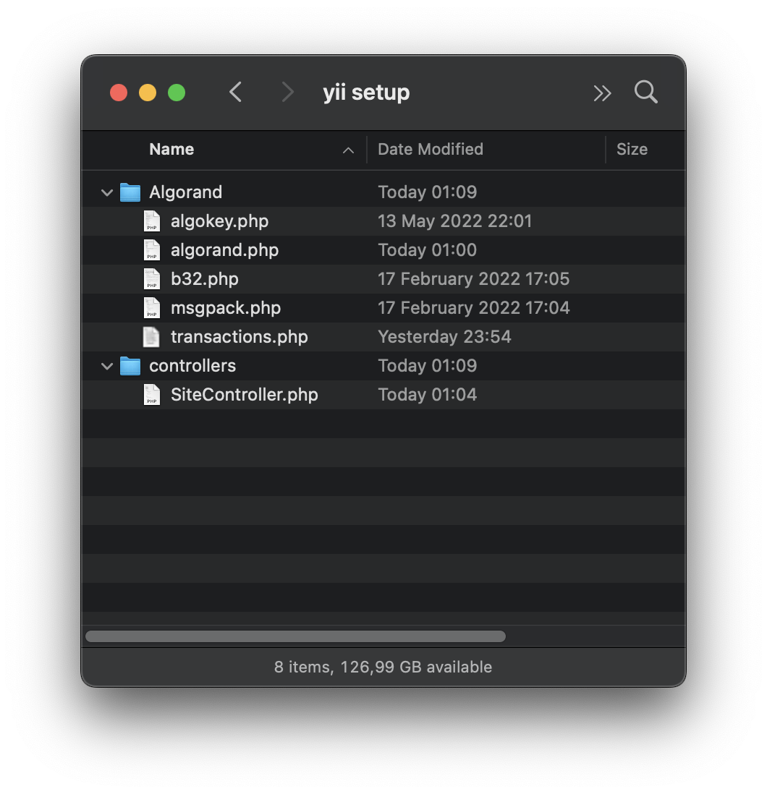Viewport: 767px width, 794px height.
Task: Go back with the left chevron
Action: point(235,92)
